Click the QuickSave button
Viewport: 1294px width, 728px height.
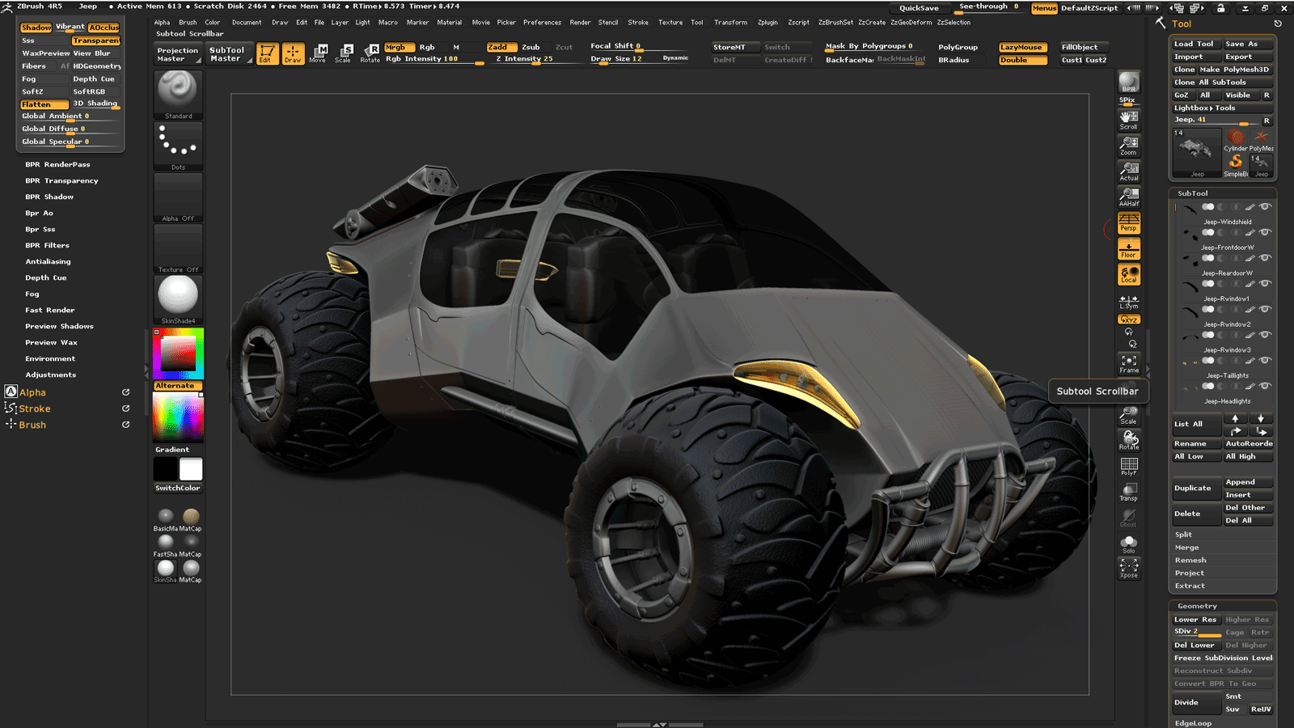coord(920,7)
